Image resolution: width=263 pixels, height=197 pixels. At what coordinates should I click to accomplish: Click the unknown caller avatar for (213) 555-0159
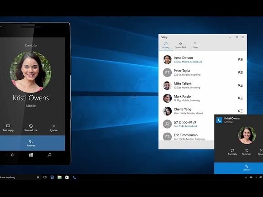pyautogui.click(x=167, y=124)
